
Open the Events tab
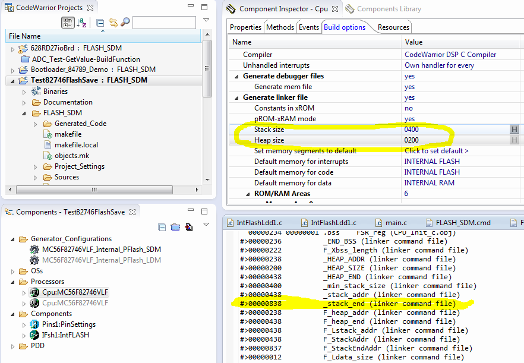pyautogui.click(x=309, y=27)
